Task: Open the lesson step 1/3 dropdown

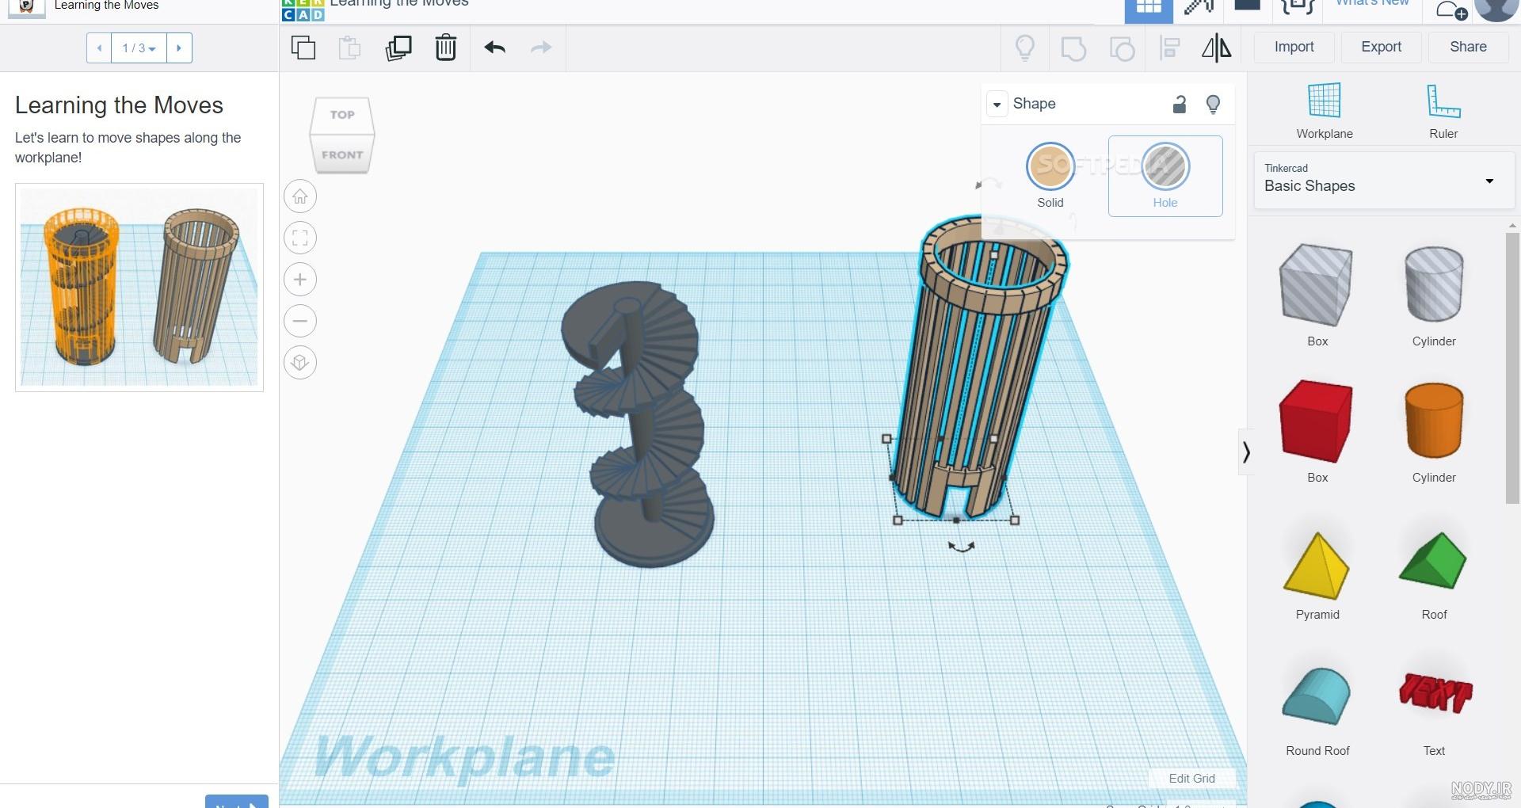Action: point(139,48)
